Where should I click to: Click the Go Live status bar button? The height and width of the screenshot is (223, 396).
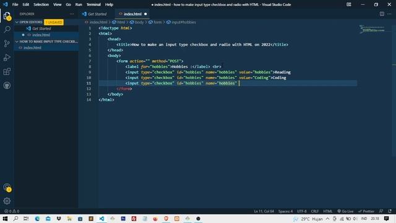[345, 211]
